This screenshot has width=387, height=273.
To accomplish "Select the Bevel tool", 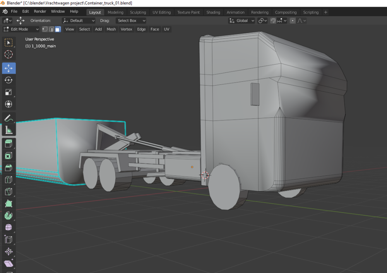I will click(9, 168).
